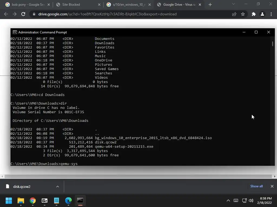The height and width of the screenshot is (207, 277).
Task: Show hidden system tray icons
Action: (x=228, y=201)
